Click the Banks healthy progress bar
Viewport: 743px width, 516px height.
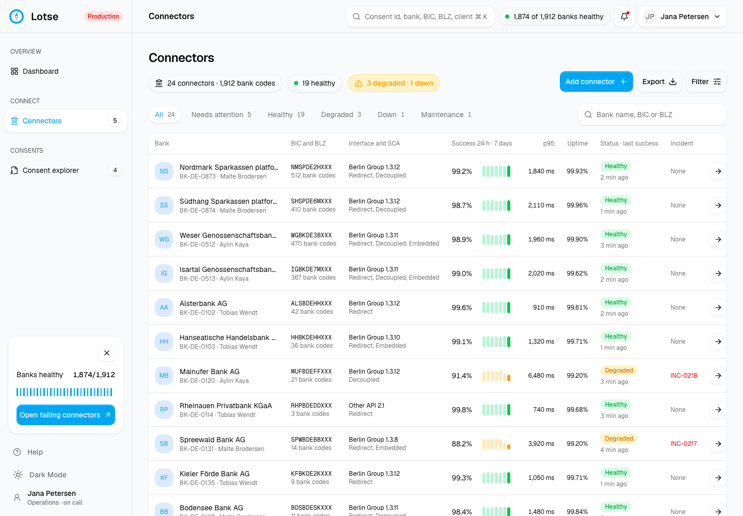pos(66,392)
